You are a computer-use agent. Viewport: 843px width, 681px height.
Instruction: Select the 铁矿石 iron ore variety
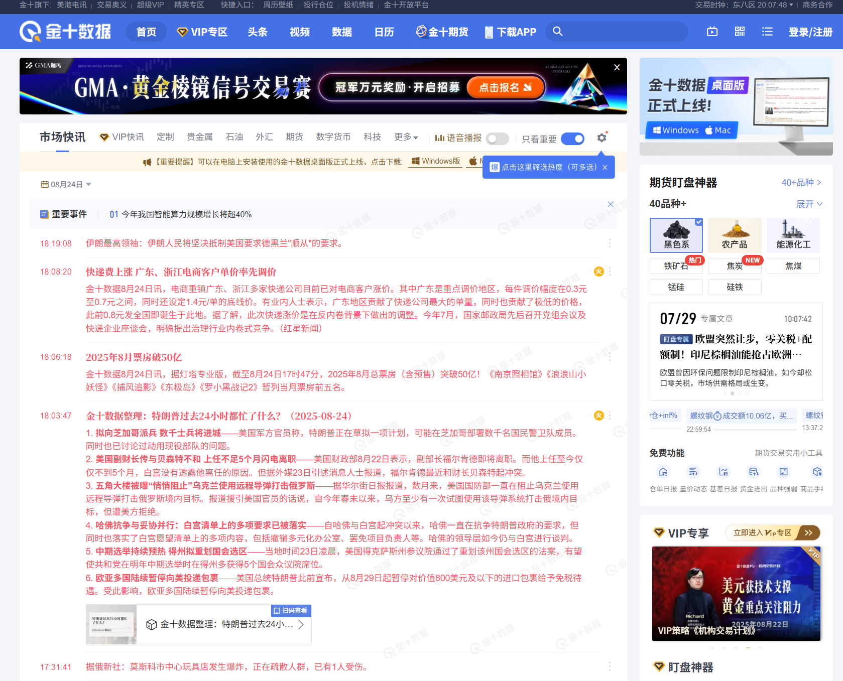(x=676, y=266)
